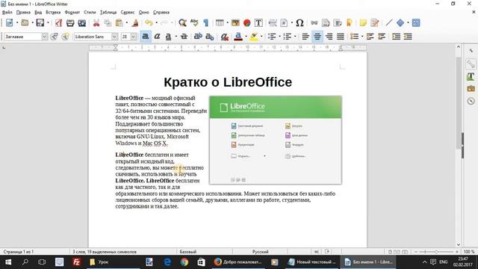Click the Paste clipboard icon
The width and height of the screenshot is (478, 269).
point(119,23)
